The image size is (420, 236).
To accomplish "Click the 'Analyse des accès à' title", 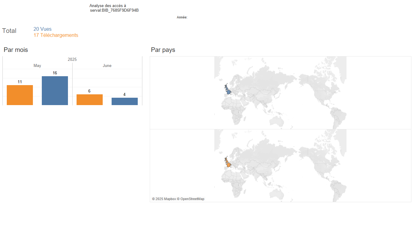I will pos(108,6).
